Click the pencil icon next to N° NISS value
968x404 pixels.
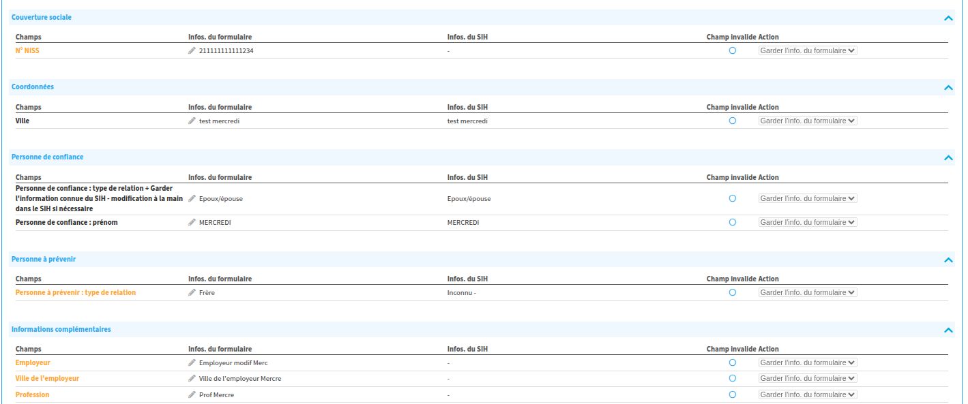(192, 51)
